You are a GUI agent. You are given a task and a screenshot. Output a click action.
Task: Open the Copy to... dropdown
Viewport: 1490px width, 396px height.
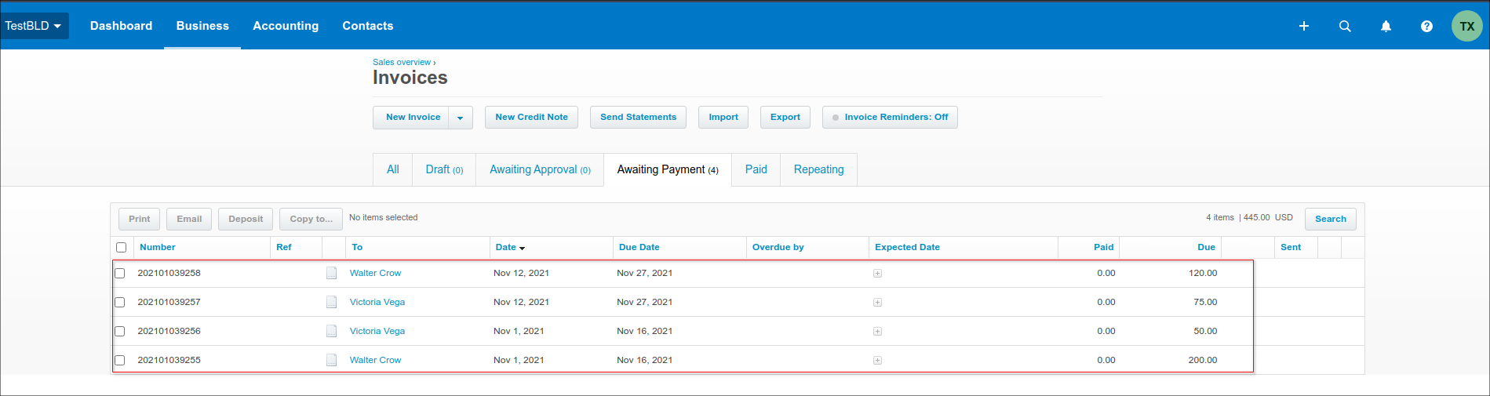[311, 219]
